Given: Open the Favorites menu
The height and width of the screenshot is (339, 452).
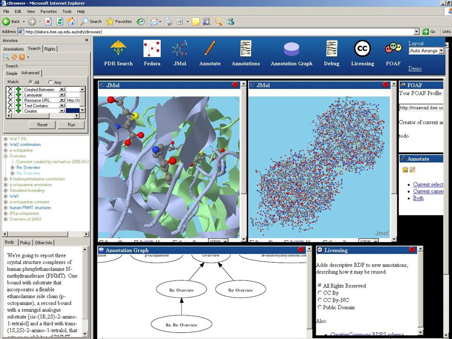Looking at the screenshot, I should (48, 11).
